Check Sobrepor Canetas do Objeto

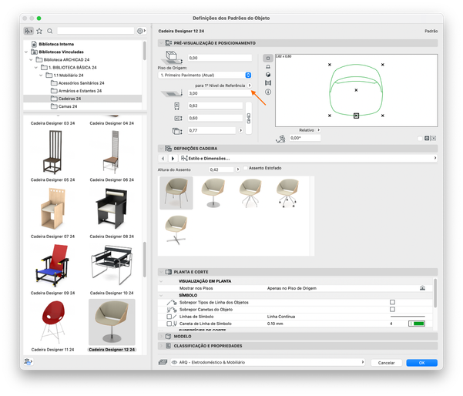392,309
